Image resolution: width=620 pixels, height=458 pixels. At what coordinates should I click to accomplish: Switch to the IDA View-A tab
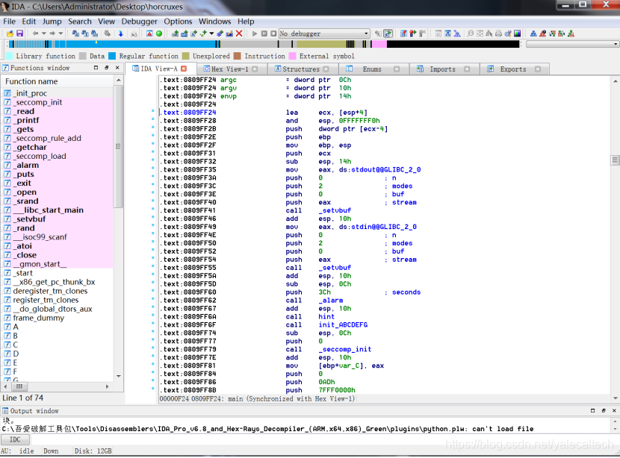[x=159, y=69]
